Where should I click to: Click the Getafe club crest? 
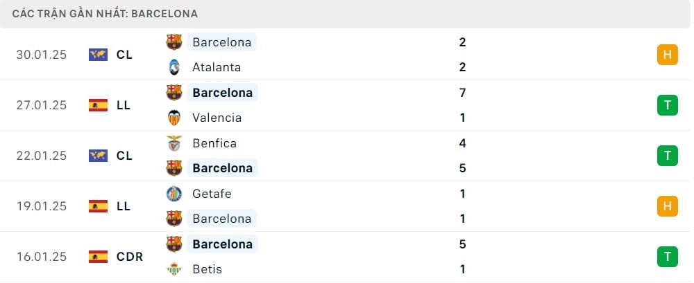pyautogui.click(x=173, y=194)
